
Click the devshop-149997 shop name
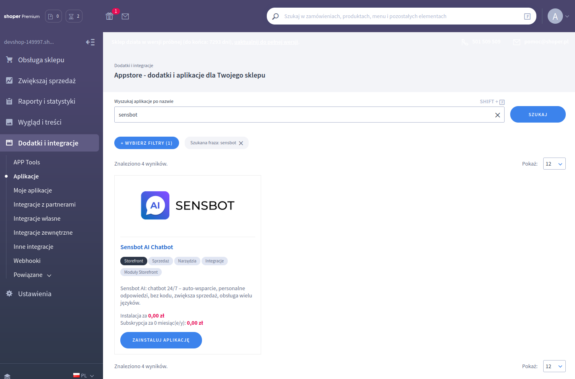[29, 42]
